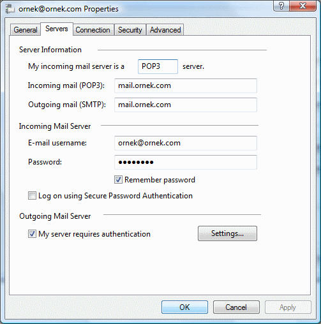This screenshot has width=321, height=324.
Task: Focus the E-mail username field
Action: pyautogui.click(x=186, y=143)
